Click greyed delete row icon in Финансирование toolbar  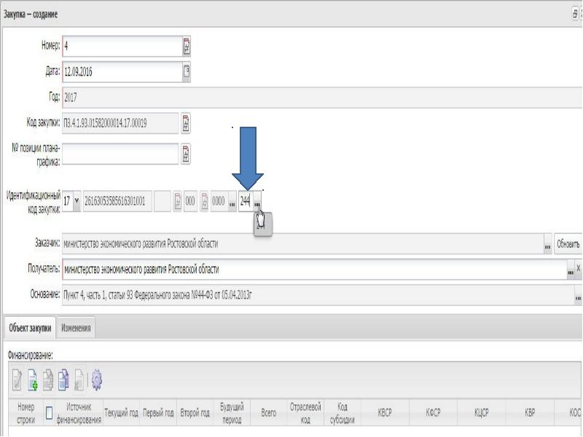[79, 379]
